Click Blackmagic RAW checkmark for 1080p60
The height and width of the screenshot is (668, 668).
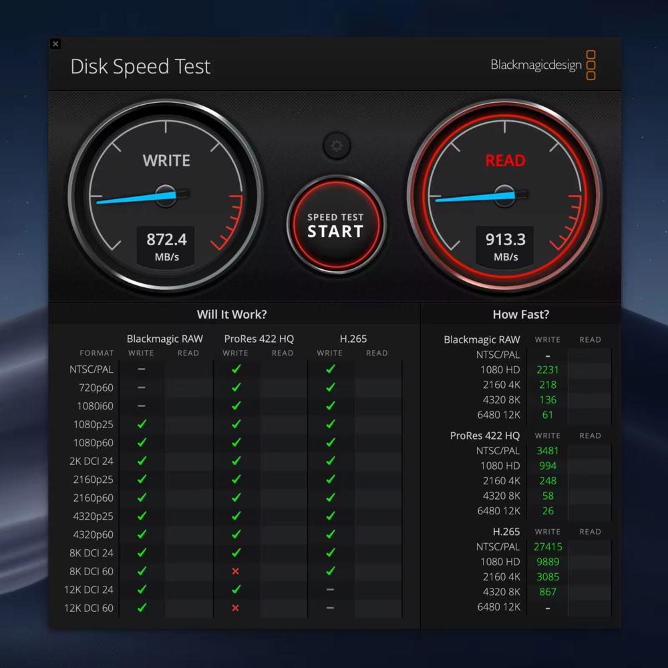(142, 442)
